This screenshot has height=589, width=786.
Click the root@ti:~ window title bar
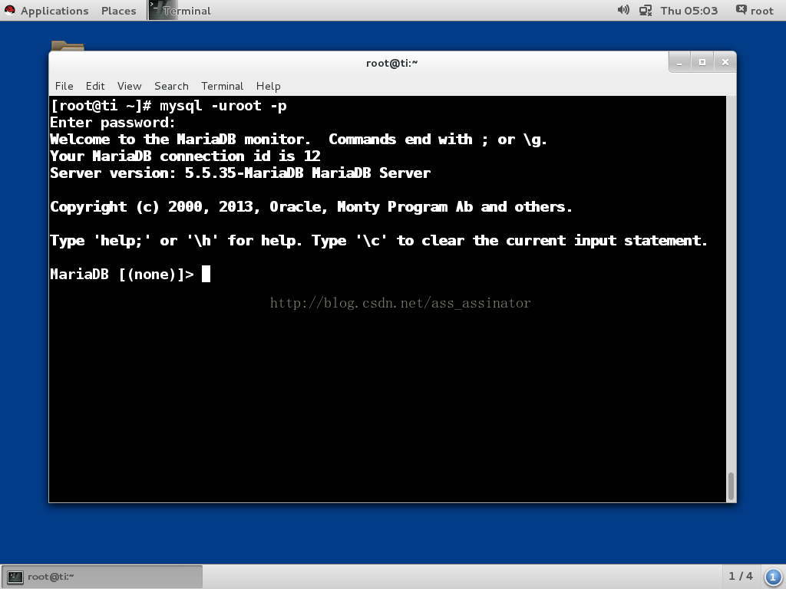point(392,63)
